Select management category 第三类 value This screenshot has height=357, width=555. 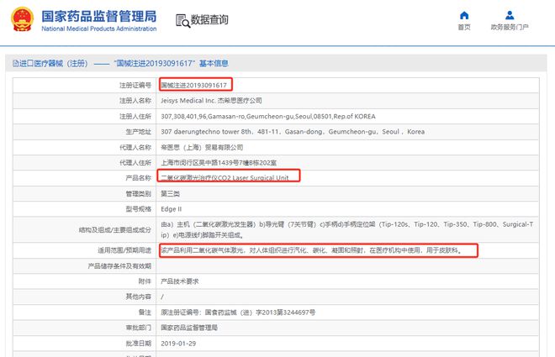[170, 194]
